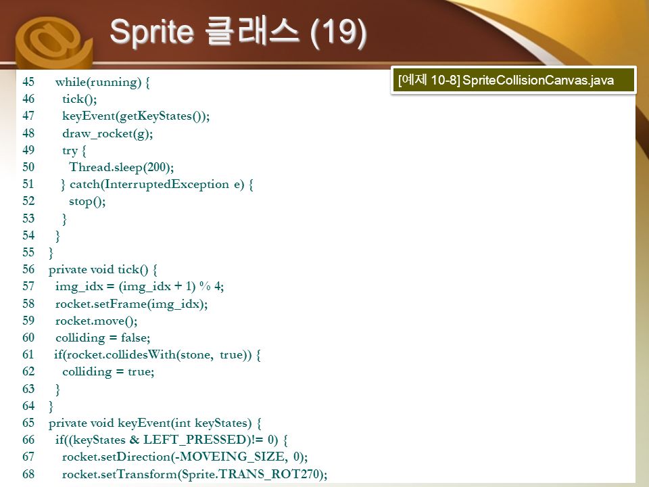Click line number 56
The image size is (649, 487).
(28, 270)
